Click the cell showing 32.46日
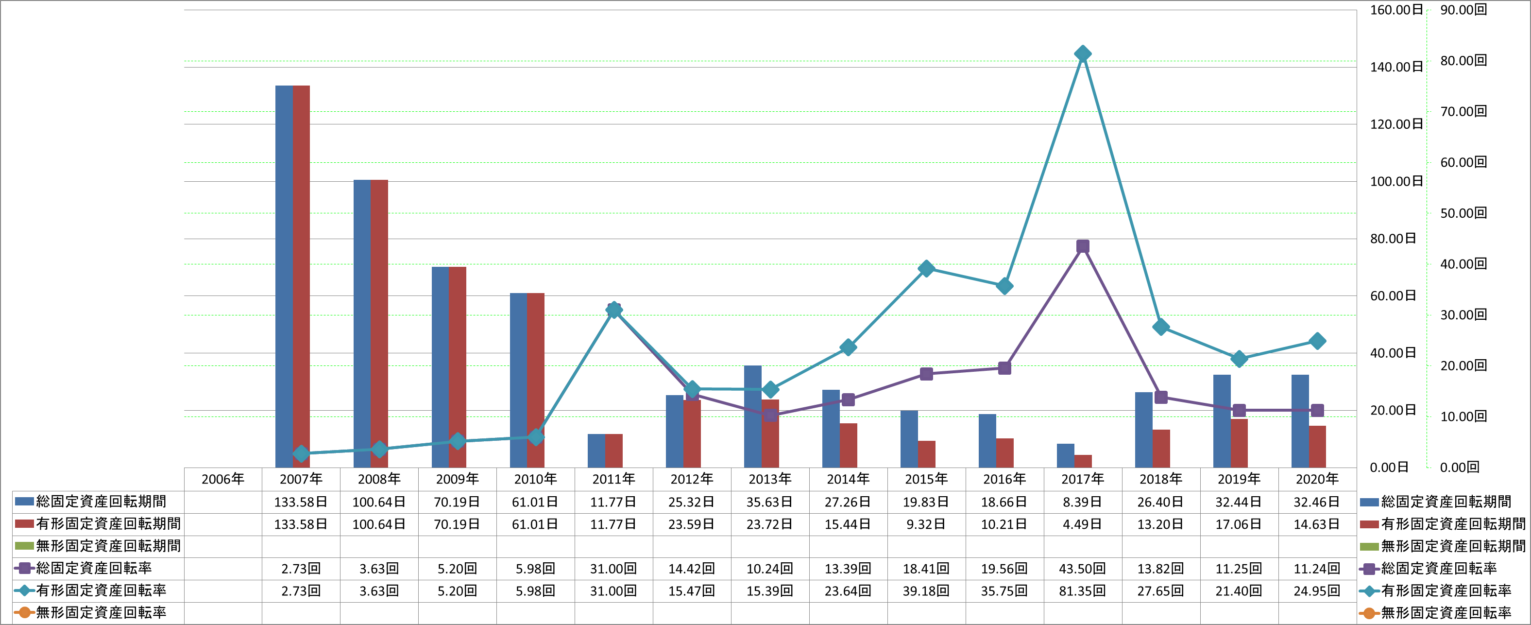 tap(1317, 502)
